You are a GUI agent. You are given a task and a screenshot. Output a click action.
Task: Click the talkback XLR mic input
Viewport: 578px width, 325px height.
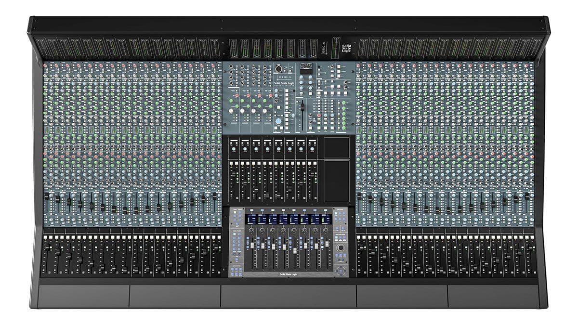pyautogui.click(x=278, y=68)
